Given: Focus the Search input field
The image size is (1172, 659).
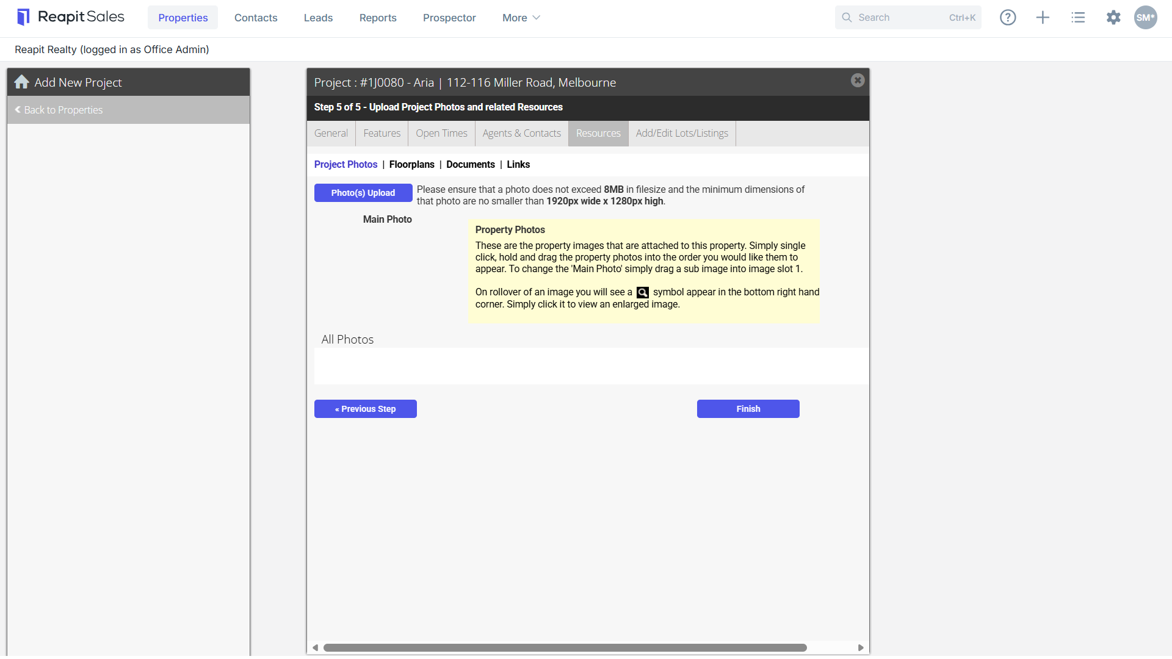Looking at the screenshot, I should (908, 18).
